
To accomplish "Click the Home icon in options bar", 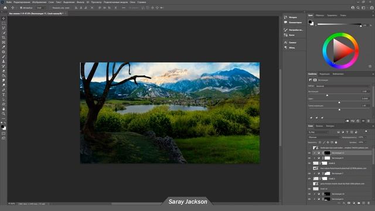I will click(x=5, y=8).
